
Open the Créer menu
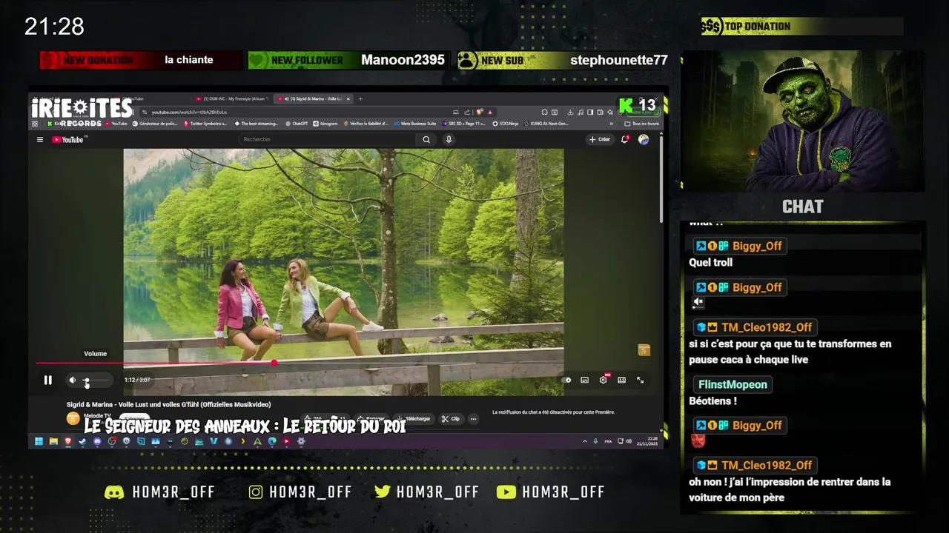pos(599,139)
